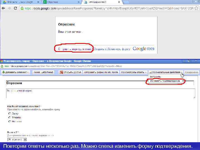The image size is (200, 150).
Task: Reload the page with the refresh icon
Action: tap(16, 8)
